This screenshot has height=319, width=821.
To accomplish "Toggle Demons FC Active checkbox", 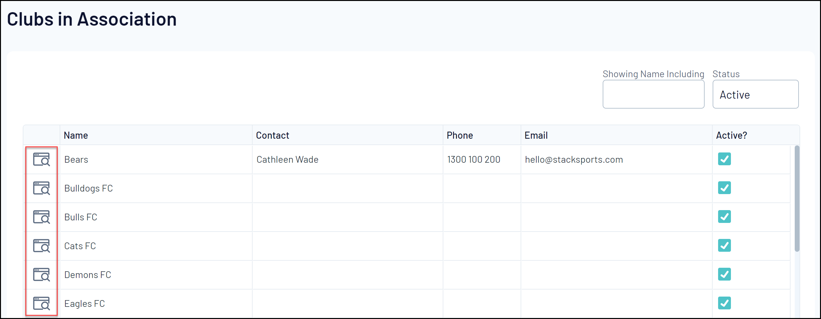I will click(724, 274).
